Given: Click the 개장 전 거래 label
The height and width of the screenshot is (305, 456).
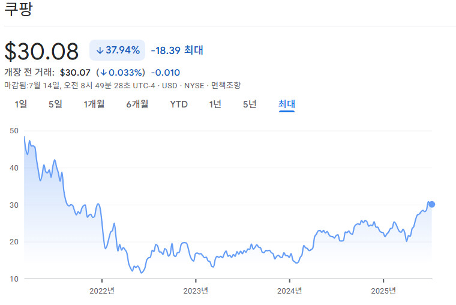Looking at the screenshot, I should coord(29,72).
